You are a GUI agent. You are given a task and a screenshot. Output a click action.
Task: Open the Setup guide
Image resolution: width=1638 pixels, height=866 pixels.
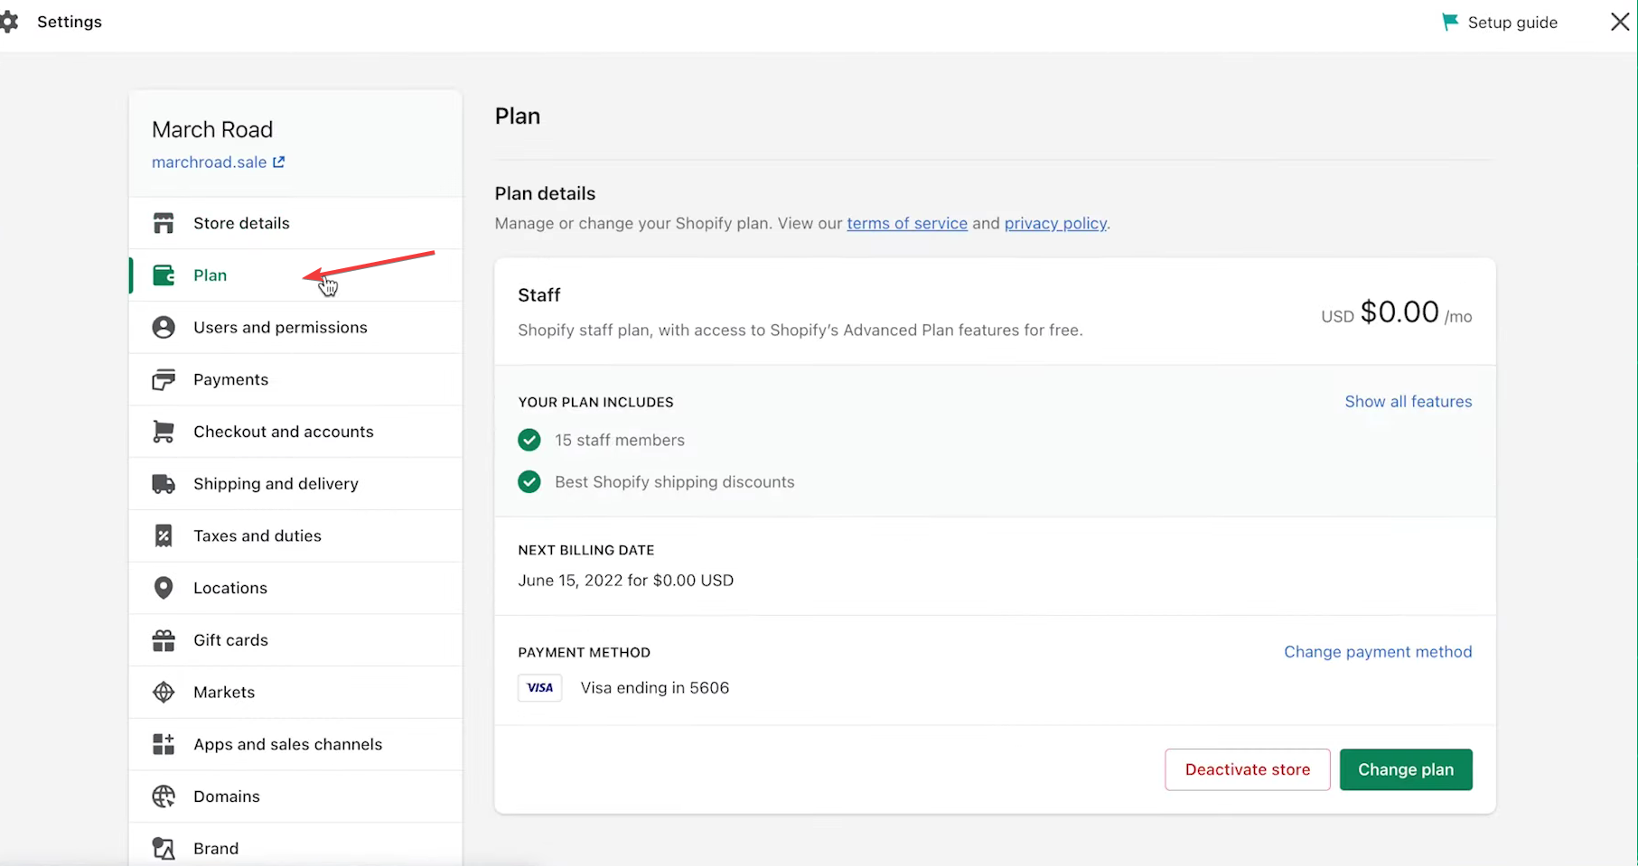1501,23
